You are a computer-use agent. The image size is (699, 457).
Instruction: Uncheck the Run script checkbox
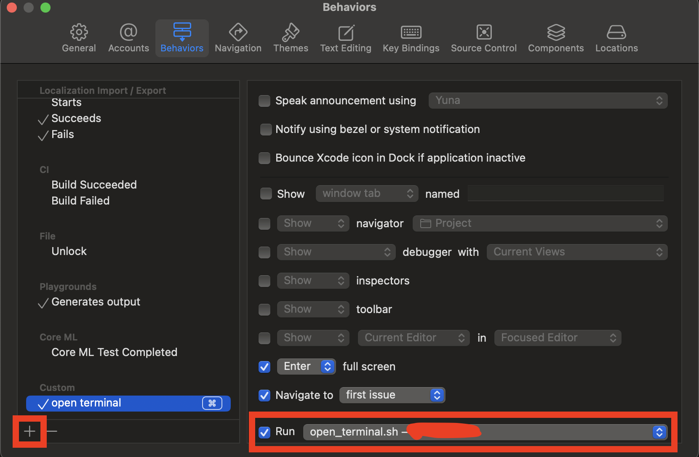click(x=264, y=432)
